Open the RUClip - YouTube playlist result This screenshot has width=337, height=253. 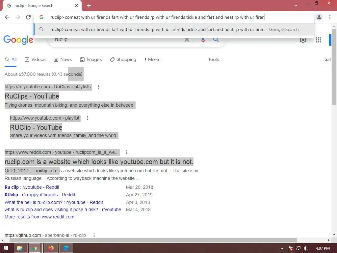pyautogui.click(x=36, y=127)
